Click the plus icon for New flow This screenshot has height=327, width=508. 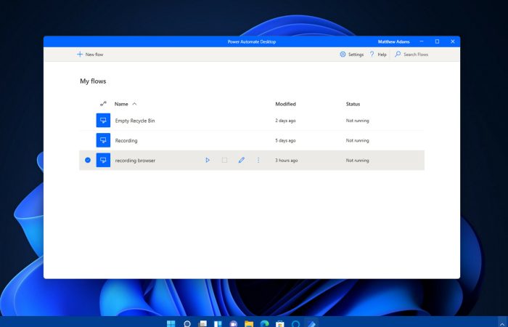(80, 54)
